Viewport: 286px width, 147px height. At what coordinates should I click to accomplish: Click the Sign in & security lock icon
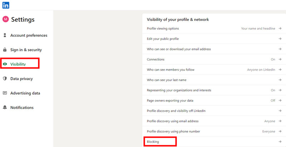(5, 50)
